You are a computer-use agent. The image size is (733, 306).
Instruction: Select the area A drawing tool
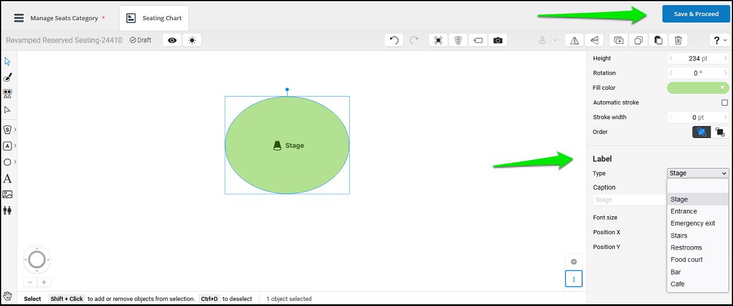click(x=7, y=146)
